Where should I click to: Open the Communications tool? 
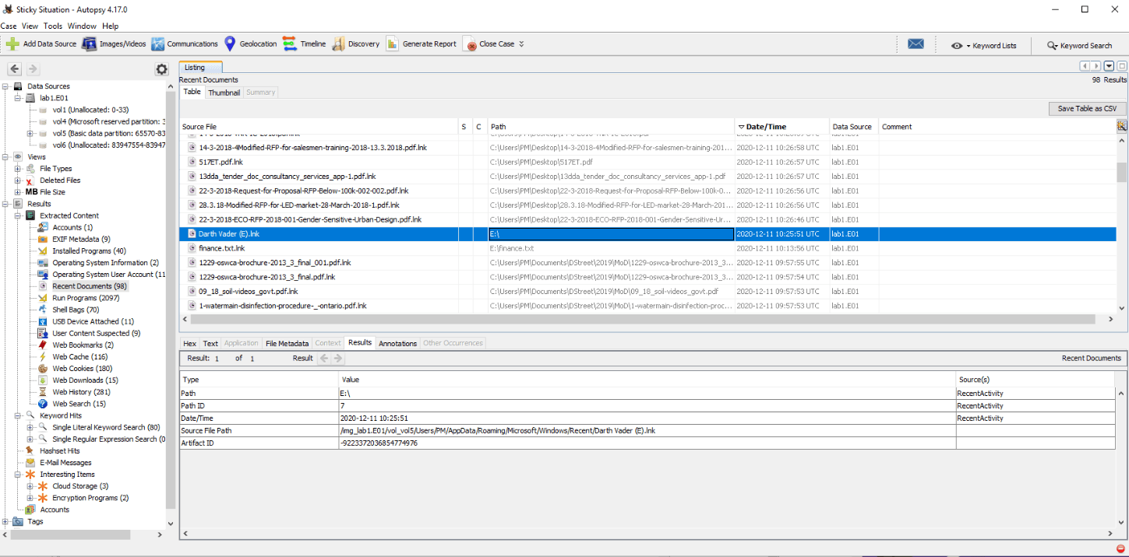tap(185, 44)
